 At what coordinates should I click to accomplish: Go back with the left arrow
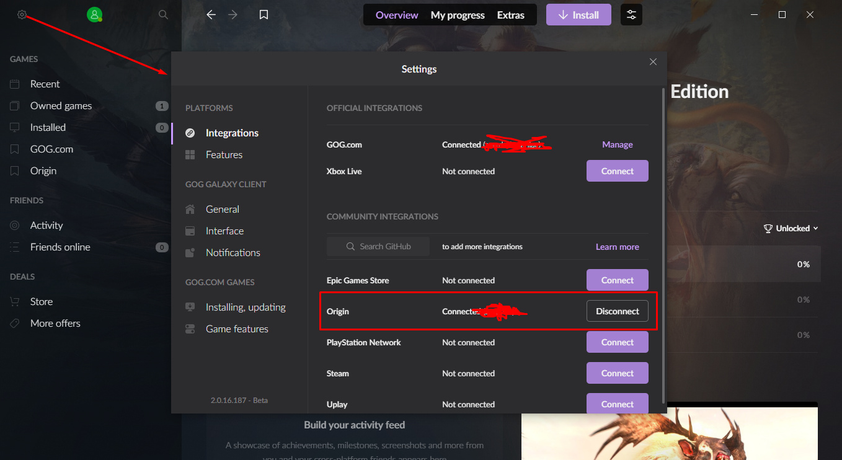click(x=211, y=15)
